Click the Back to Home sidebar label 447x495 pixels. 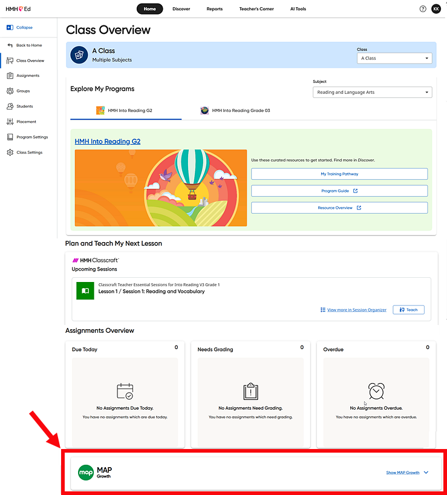[x=29, y=45]
